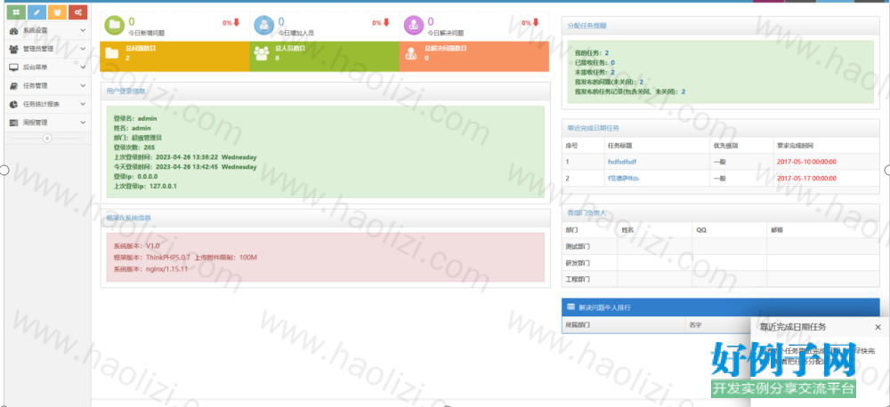Click the dashboard icon beside 系统设置

14,30
